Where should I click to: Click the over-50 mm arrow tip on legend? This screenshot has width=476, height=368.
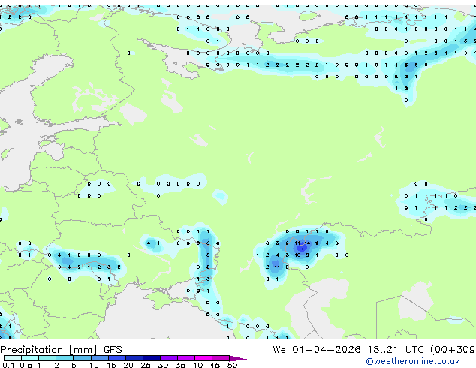238,359
